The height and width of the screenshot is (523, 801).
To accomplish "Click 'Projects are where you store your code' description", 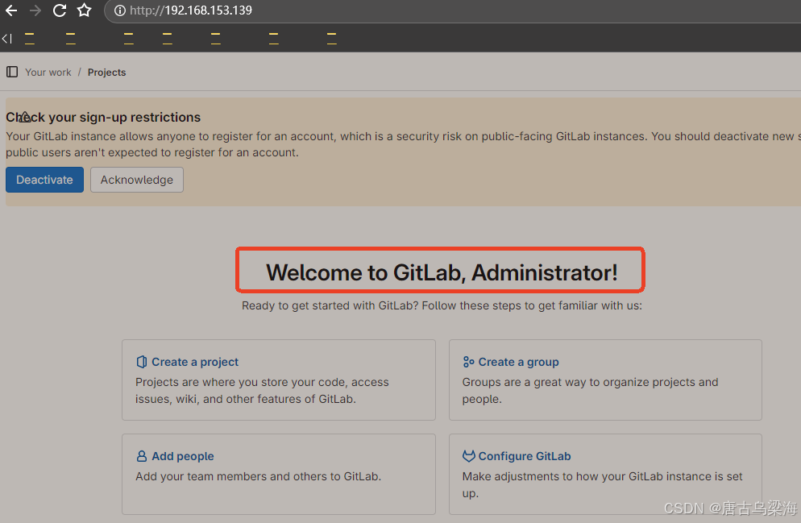I will click(x=262, y=391).
